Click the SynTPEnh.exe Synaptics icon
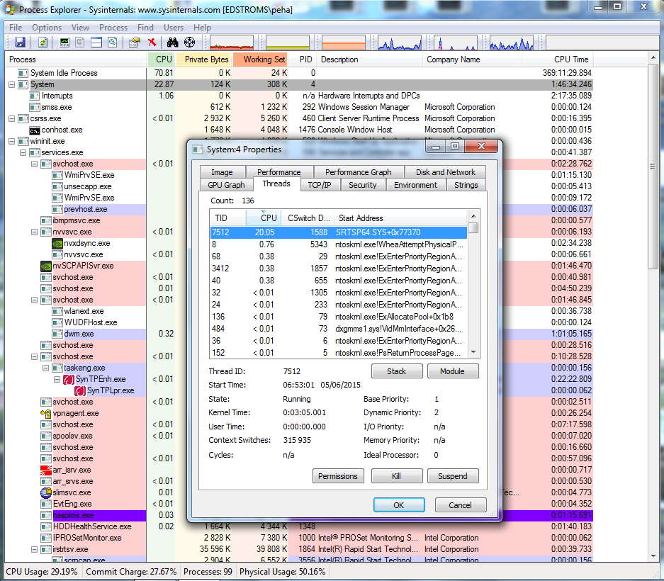Screen dimensions: 664x581 click(x=69, y=379)
